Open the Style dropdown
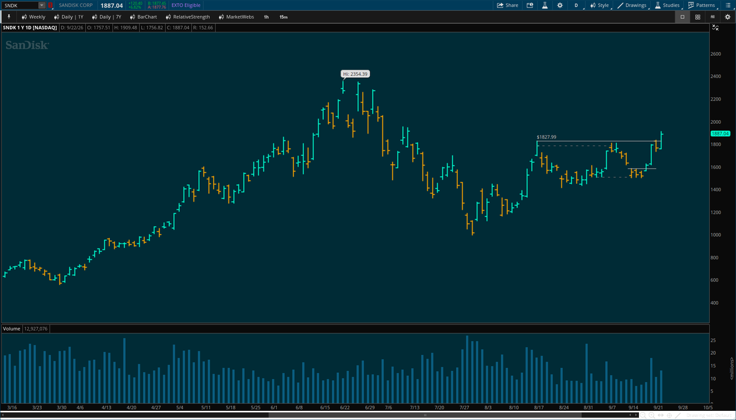The width and height of the screenshot is (736, 420). [600, 5]
